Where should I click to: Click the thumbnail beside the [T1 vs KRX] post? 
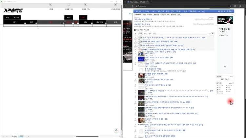(141, 92)
